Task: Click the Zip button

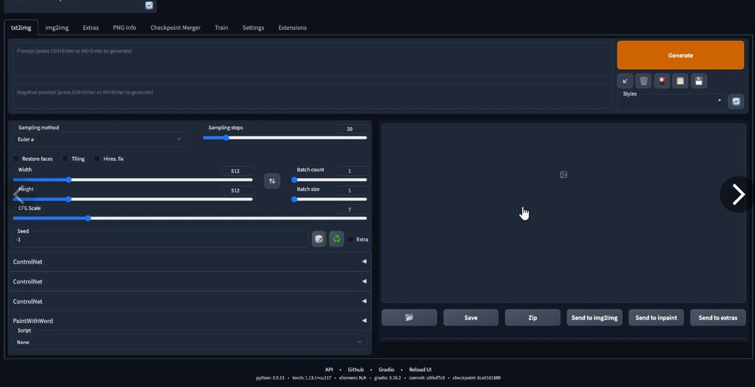Action: (x=532, y=318)
